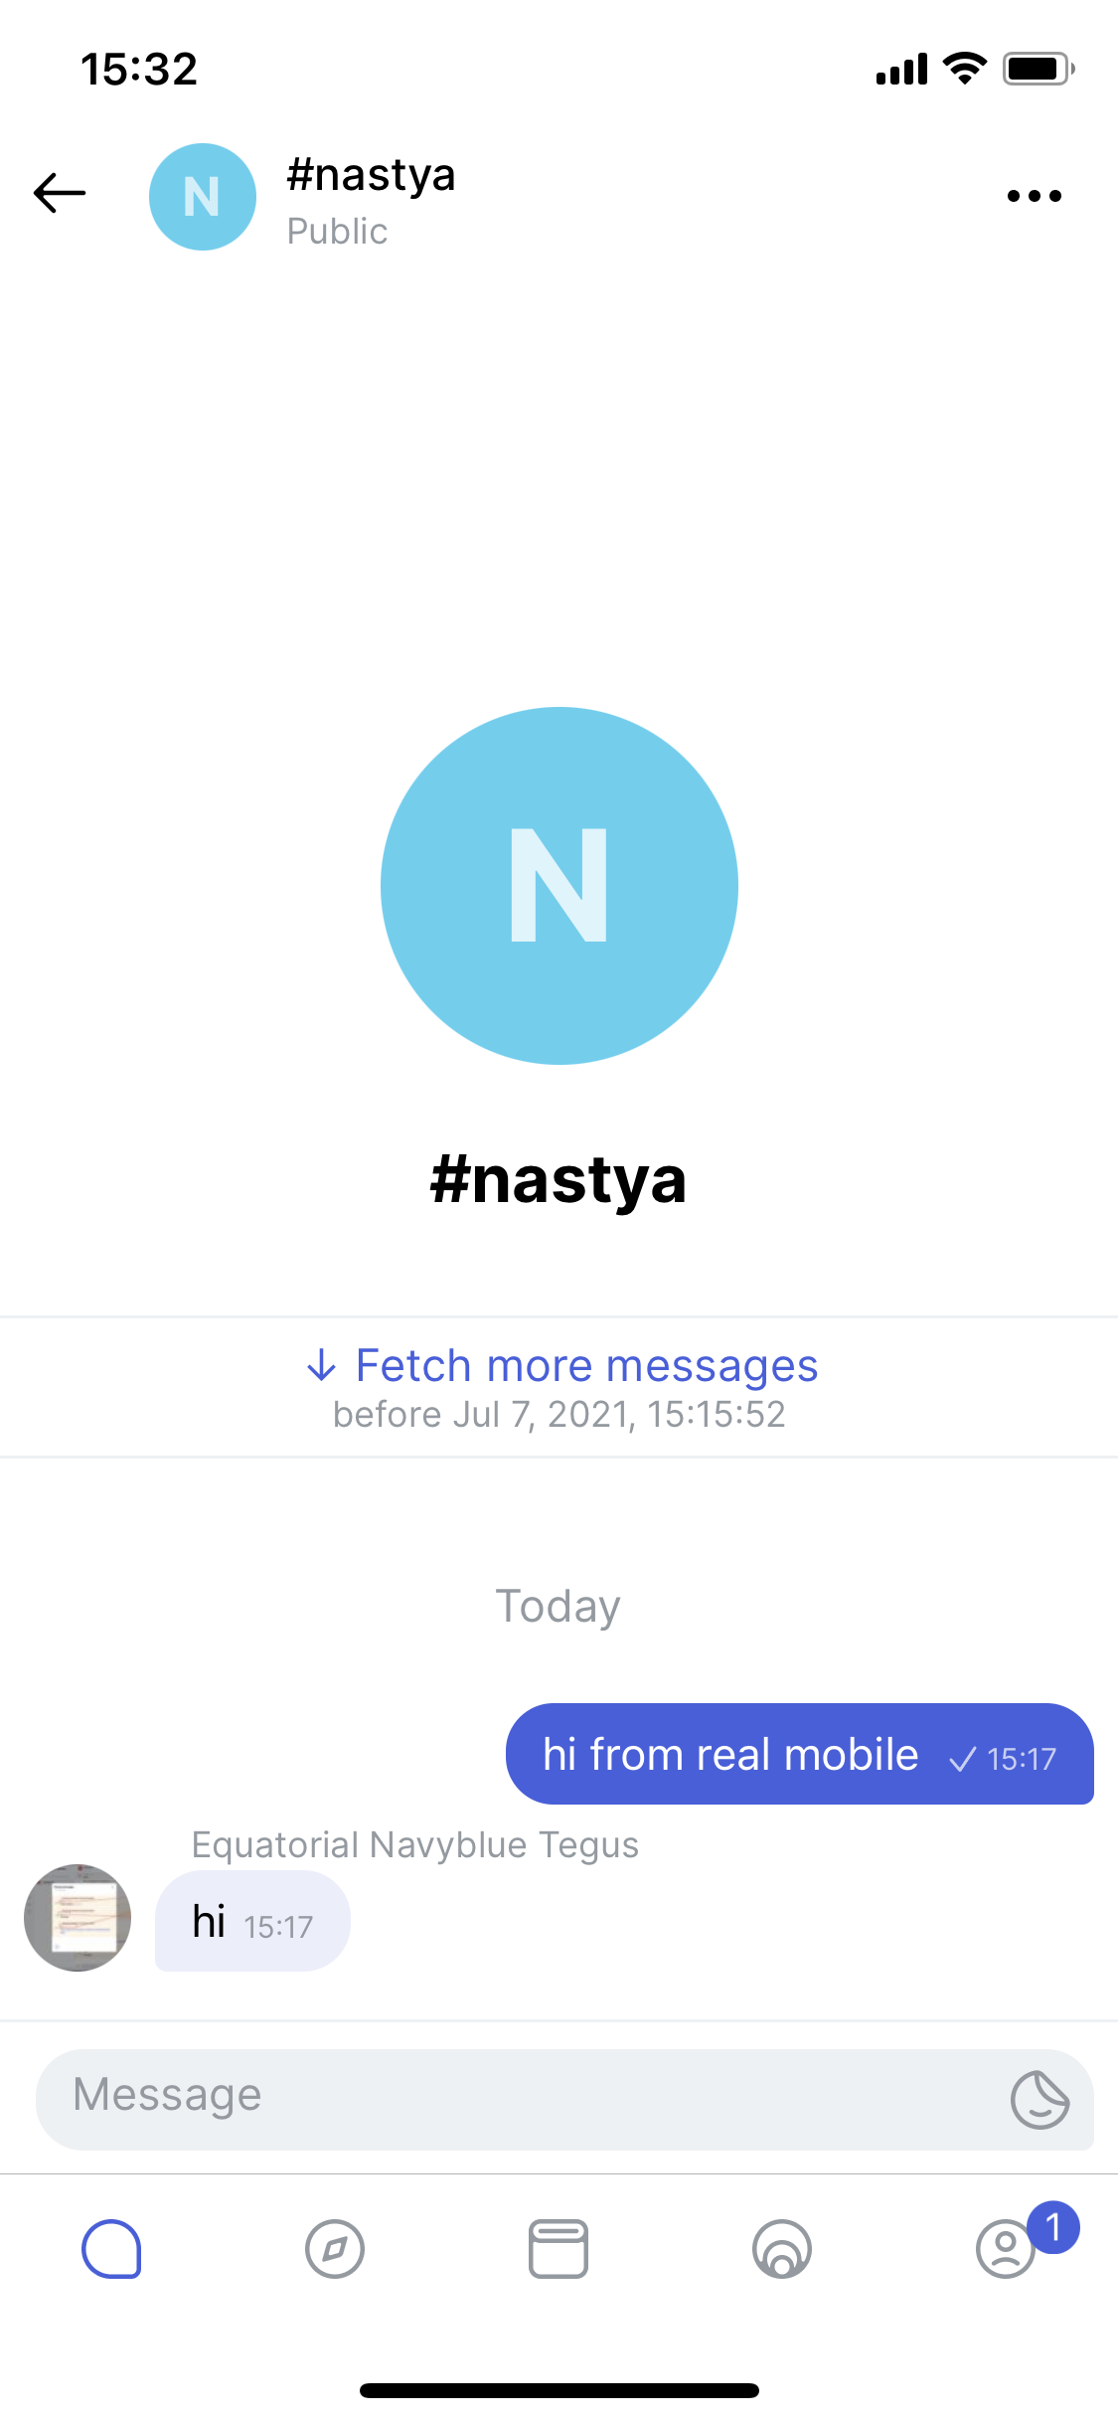Select the 'hi from real mobile' message

[800, 1754]
